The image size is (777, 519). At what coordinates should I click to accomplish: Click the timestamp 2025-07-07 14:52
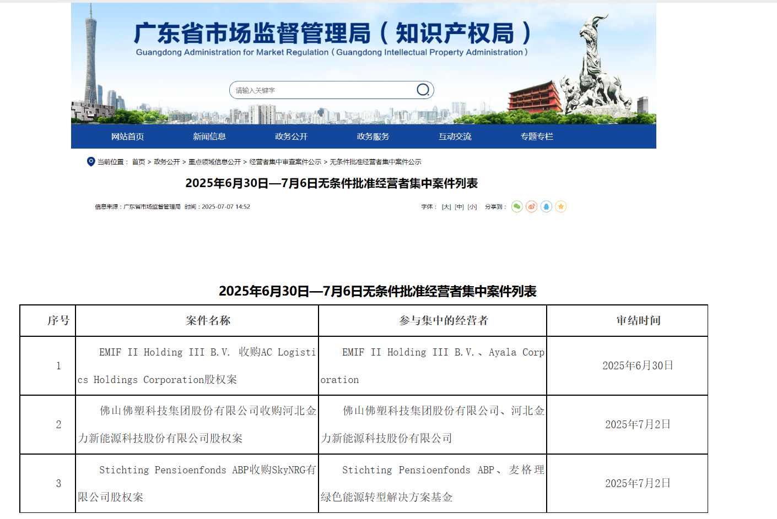pos(226,207)
